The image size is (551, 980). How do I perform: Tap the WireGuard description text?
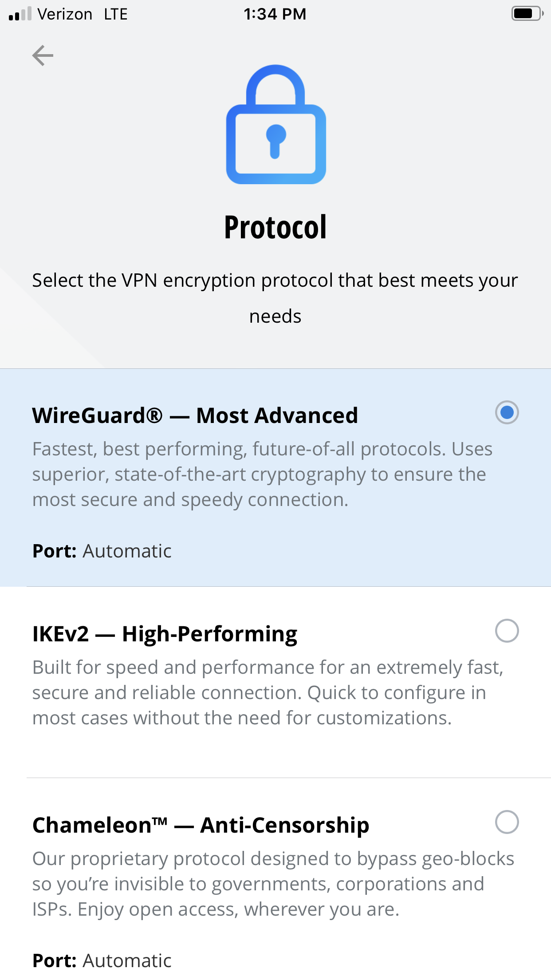click(x=262, y=474)
